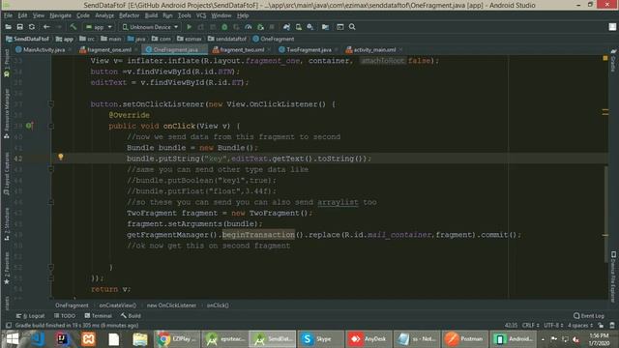
Task: Switch to the AnyDesk taskbar app
Action: (368, 339)
